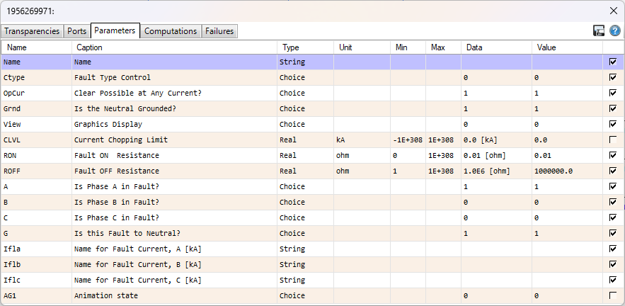Select 'Is Phase A in Fault?' caption

pos(175,186)
